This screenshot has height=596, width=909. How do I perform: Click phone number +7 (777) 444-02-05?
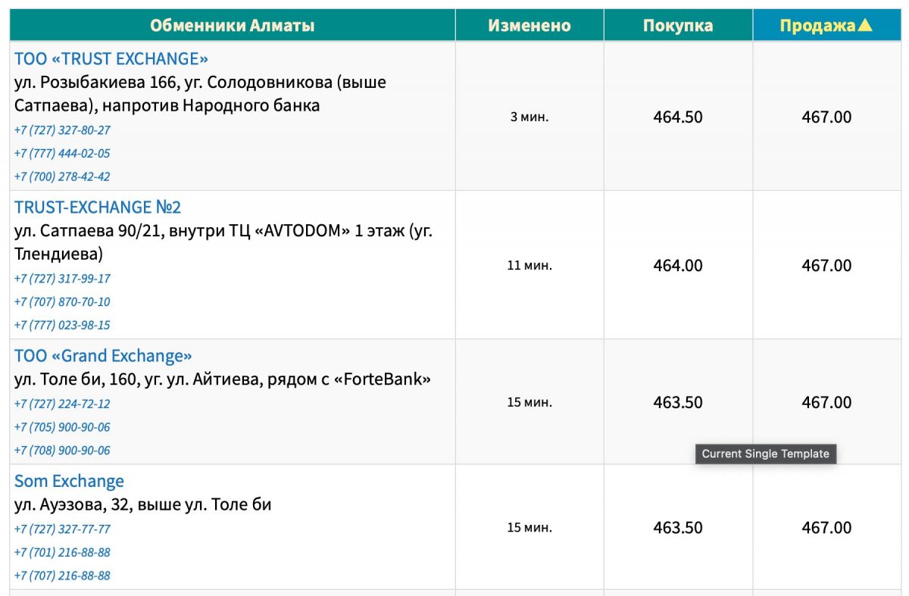[x=62, y=153]
